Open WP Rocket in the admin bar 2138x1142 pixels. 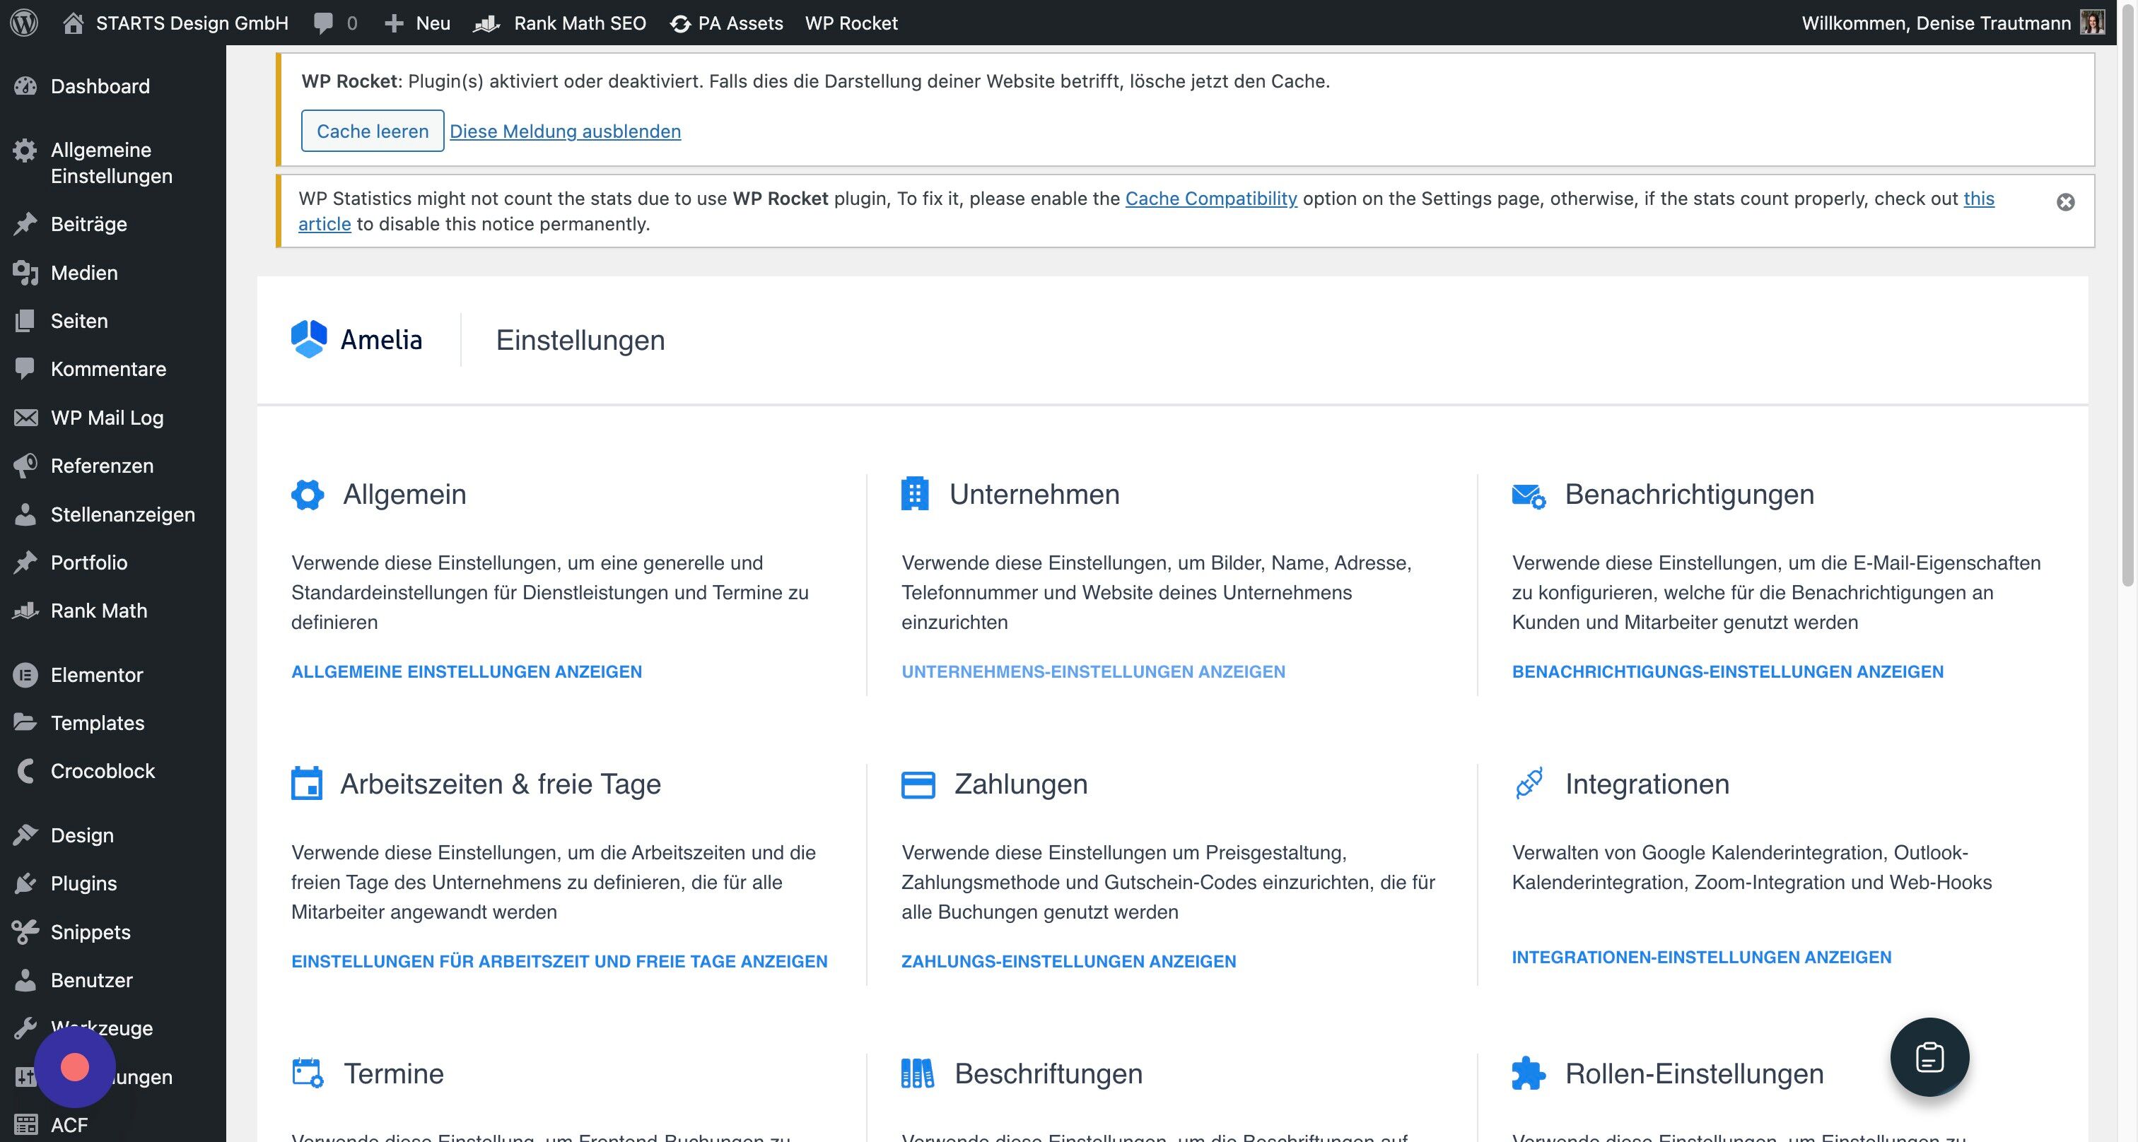pos(851,23)
